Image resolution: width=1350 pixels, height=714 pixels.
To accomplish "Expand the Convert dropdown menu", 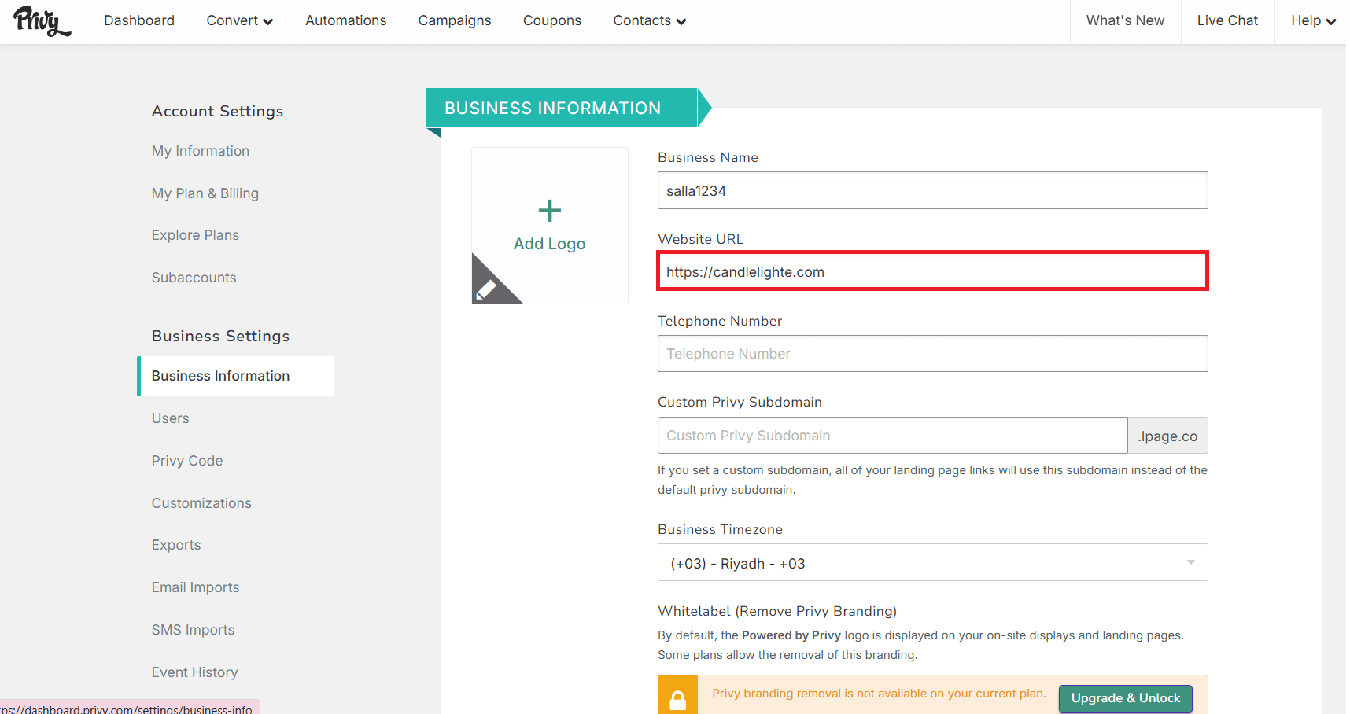I will click(239, 21).
